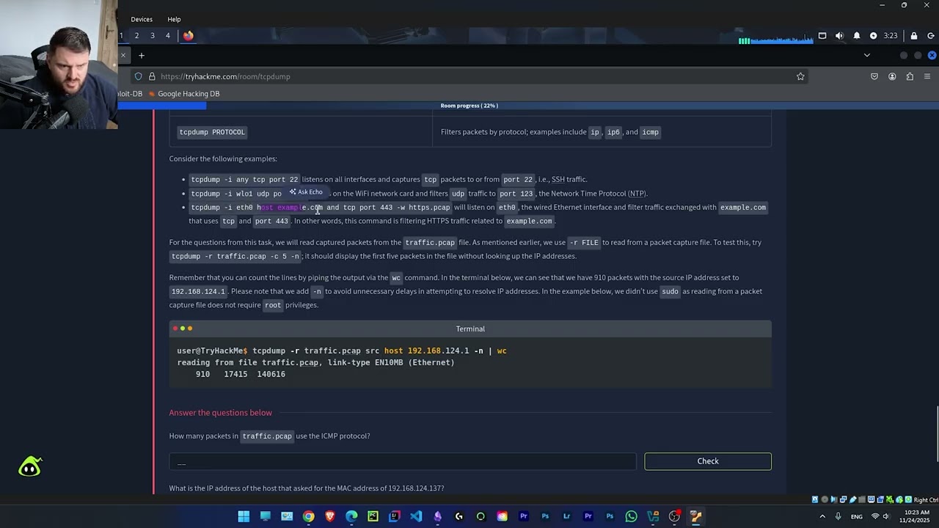
Task: Open Visual Studio Code from the taskbar
Action: coord(416,516)
